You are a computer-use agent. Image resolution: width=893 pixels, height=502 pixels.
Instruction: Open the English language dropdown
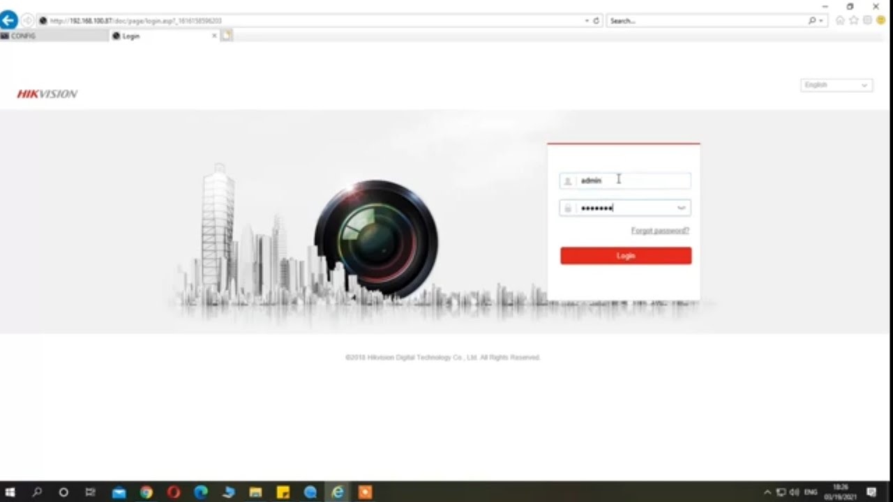(x=836, y=85)
